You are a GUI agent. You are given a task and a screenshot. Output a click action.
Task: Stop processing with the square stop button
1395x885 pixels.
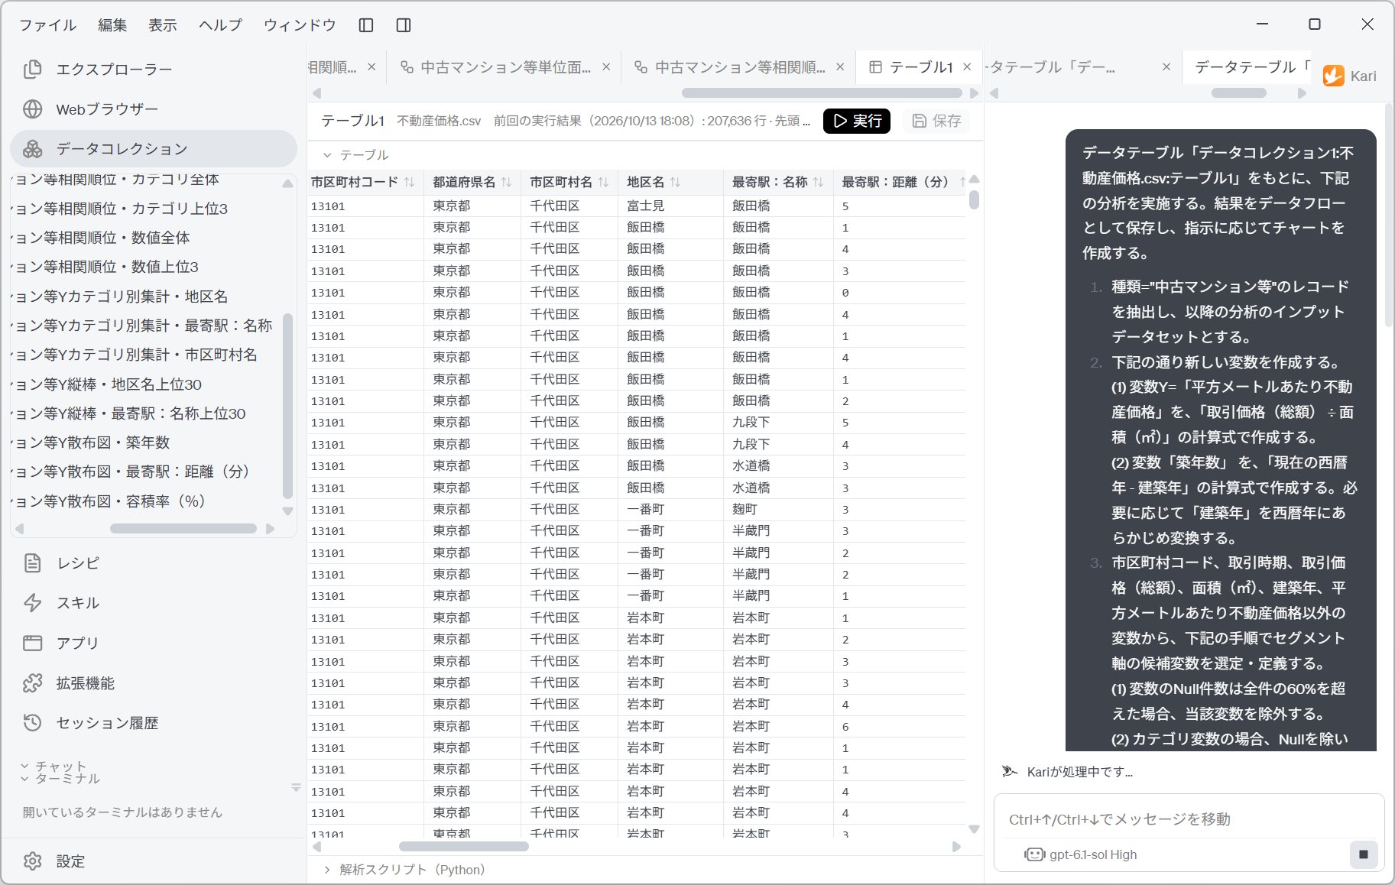(1364, 854)
